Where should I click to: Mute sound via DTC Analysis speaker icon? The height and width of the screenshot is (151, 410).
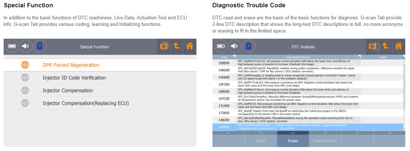(x=234, y=46)
